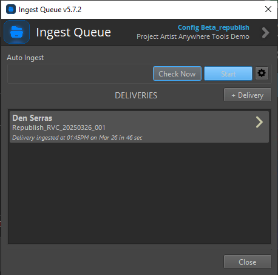The height and width of the screenshot is (275, 278).
Task: Click the 'Delivery ingested at 01:45PM' status line
Action: [77, 138]
